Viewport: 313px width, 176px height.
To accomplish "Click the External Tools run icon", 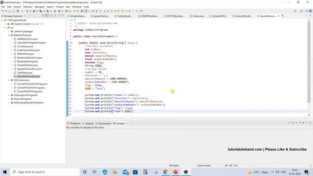I will (x=47, y=11).
